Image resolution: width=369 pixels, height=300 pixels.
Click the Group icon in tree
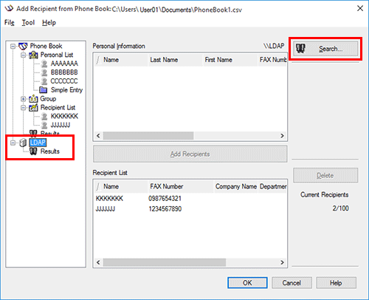33,99
